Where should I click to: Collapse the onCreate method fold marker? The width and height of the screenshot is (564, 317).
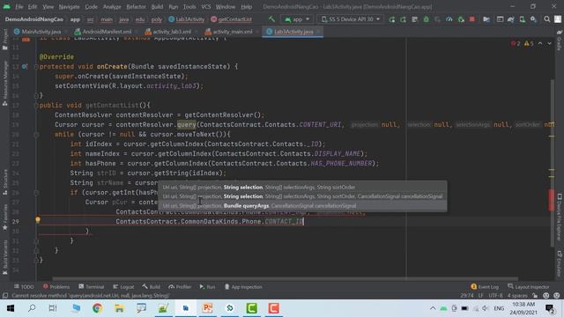pyautogui.click(x=36, y=67)
